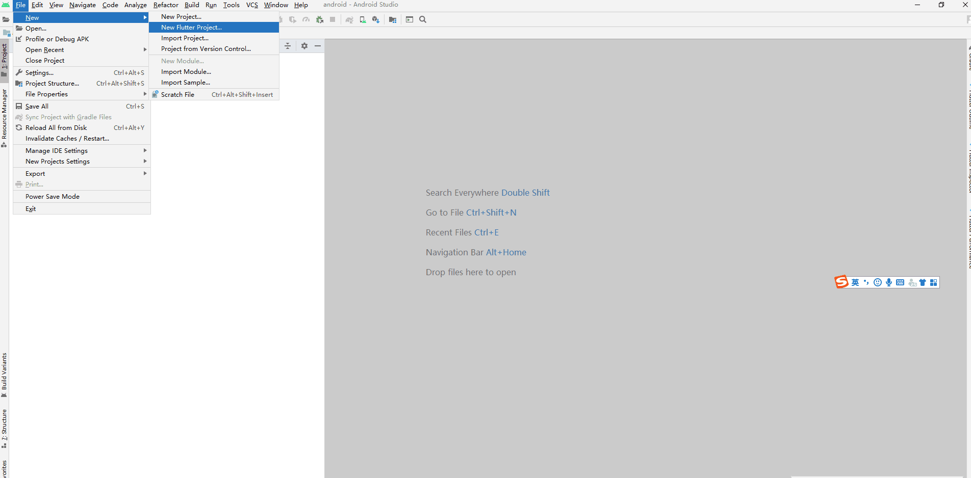Click the Android Studio logo icon
This screenshot has height=478, width=971.
[6, 5]
